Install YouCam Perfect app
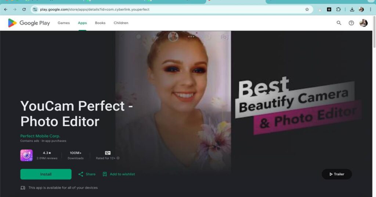The image size is (376, 197). coord(46,174)
